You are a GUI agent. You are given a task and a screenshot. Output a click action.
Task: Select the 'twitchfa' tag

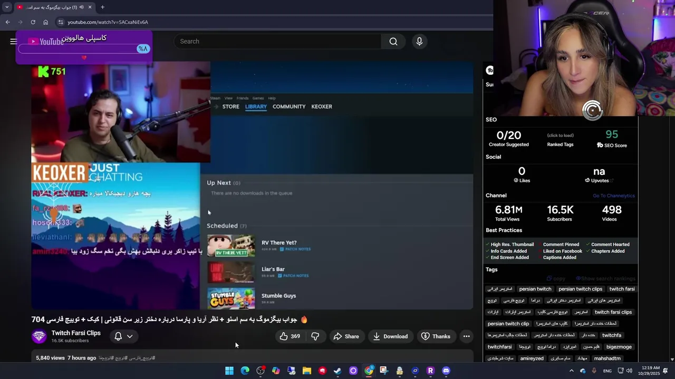point(611,335)
